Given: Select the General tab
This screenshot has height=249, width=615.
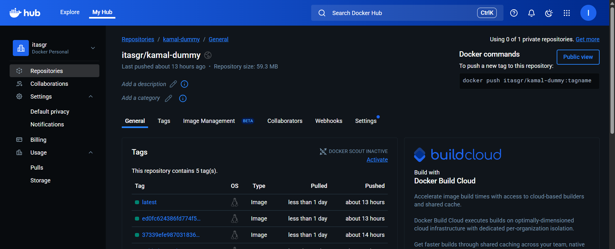Looking at the screenshot, I should tap(135, 121).
